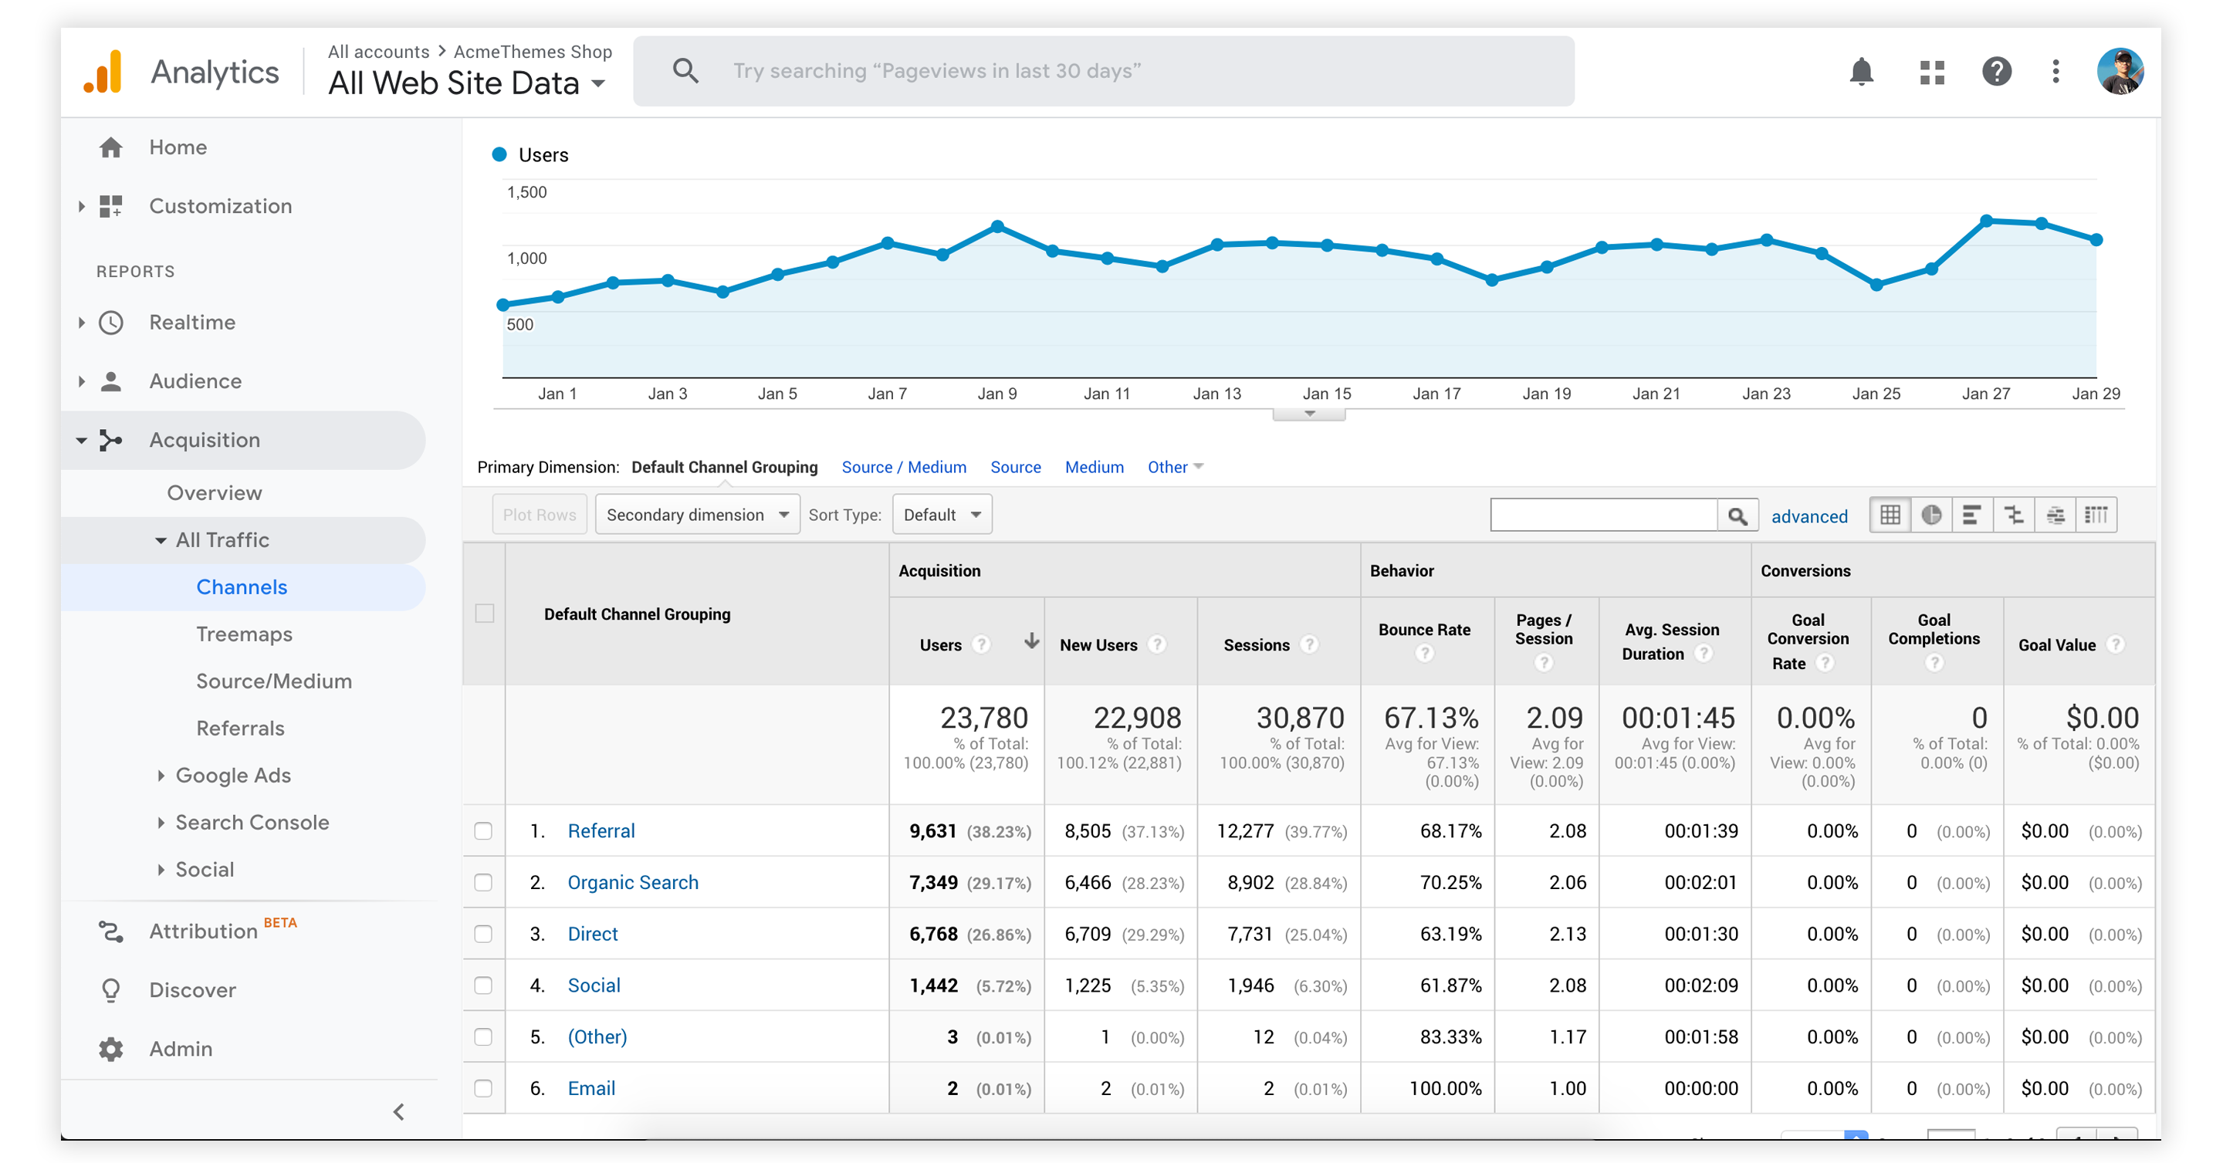Expand the Google Ads submenu

[161, 776]
